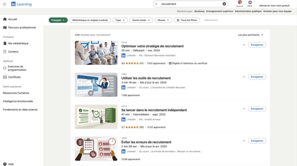The height and width of the screenshot is (166, 297).
Task: Open more options for Se lancer dans le recrutement indépendant
Action: coord(244,109)
